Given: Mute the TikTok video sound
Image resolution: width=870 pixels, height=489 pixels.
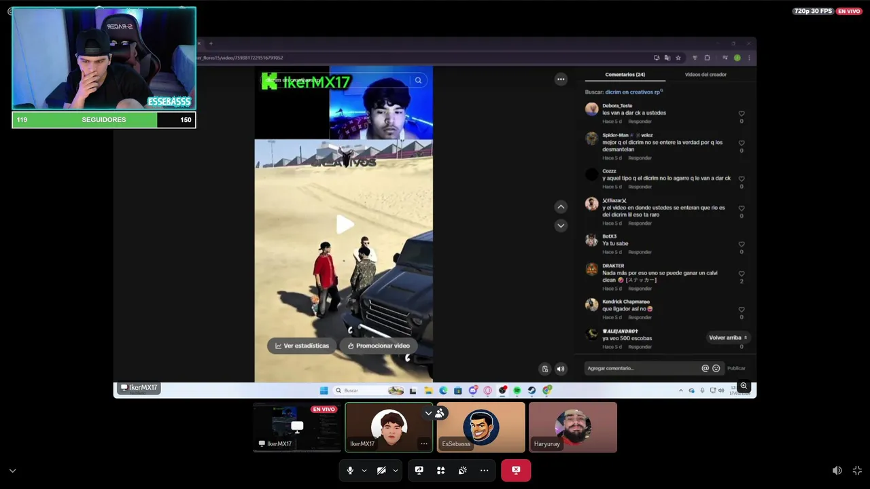Looking at the screenshot, I should (x=561, y=369).
